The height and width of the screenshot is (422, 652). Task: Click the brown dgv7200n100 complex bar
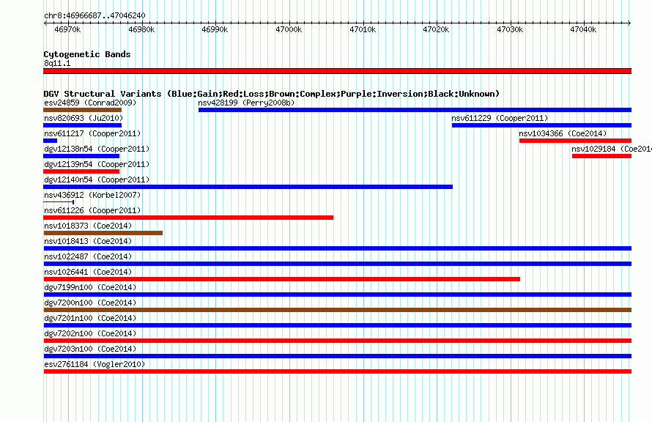(337, 310)
